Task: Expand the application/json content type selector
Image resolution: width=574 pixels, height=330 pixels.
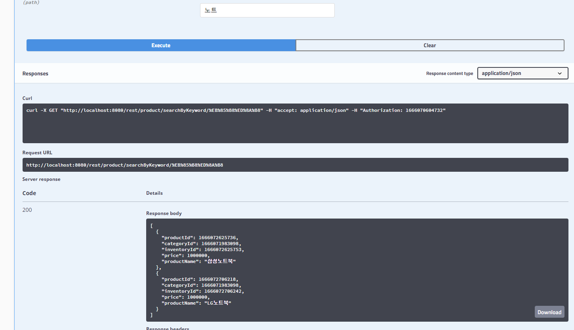Action: (x=522, y=73)
